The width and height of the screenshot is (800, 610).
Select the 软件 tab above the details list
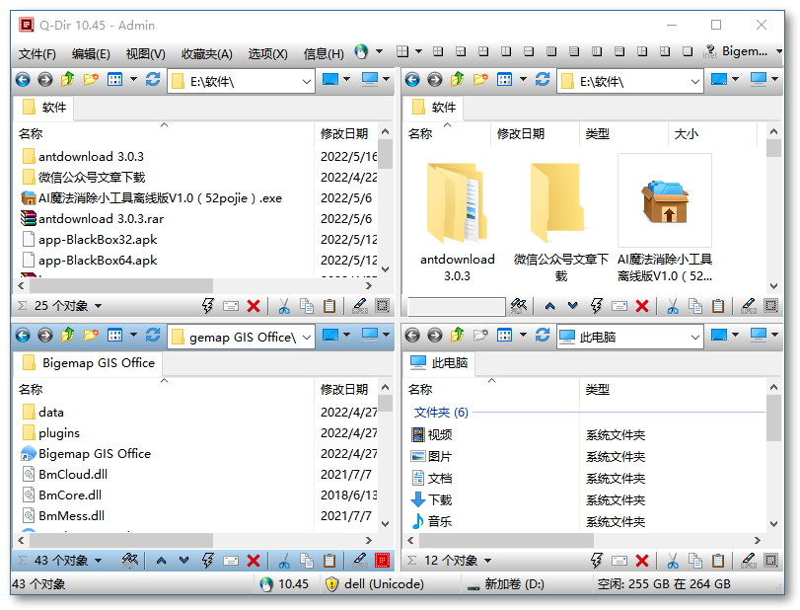point(44,108)
